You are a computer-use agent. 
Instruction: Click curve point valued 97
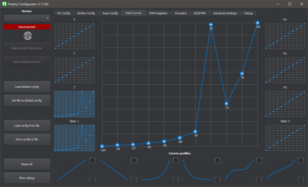[211, 25]
